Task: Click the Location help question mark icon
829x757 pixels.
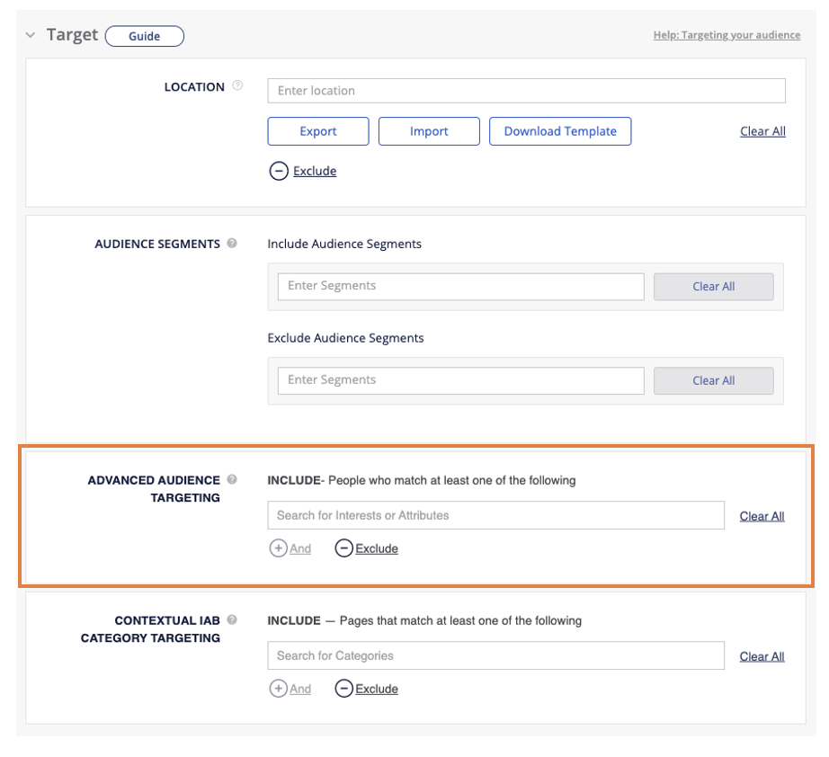Action: (237, 86)
